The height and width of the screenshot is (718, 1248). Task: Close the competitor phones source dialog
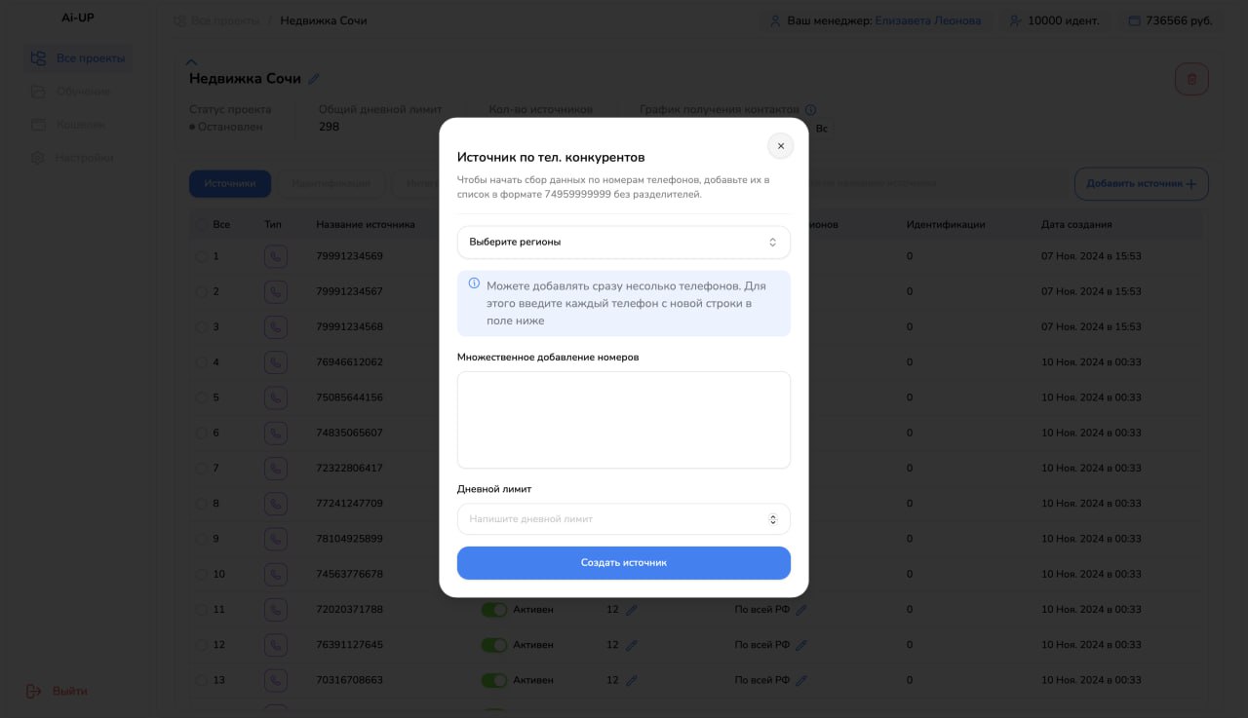pyautogui.click(x=780, y=146)
